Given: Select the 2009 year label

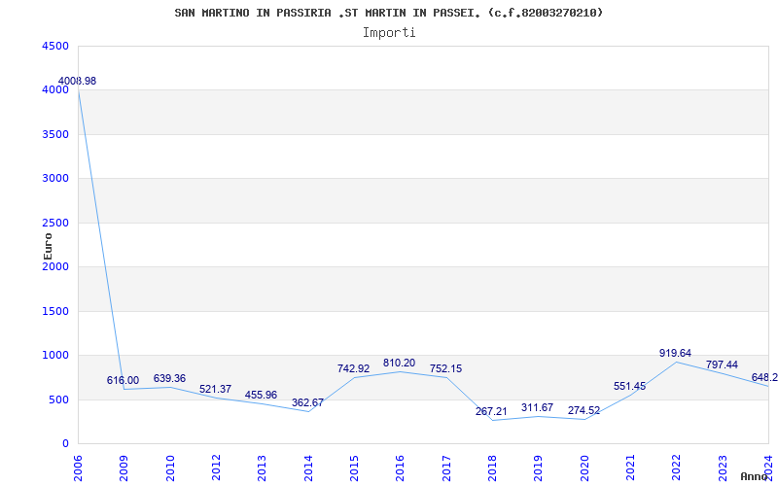Looking at the screenshot, I should click(x=124, y=468).
